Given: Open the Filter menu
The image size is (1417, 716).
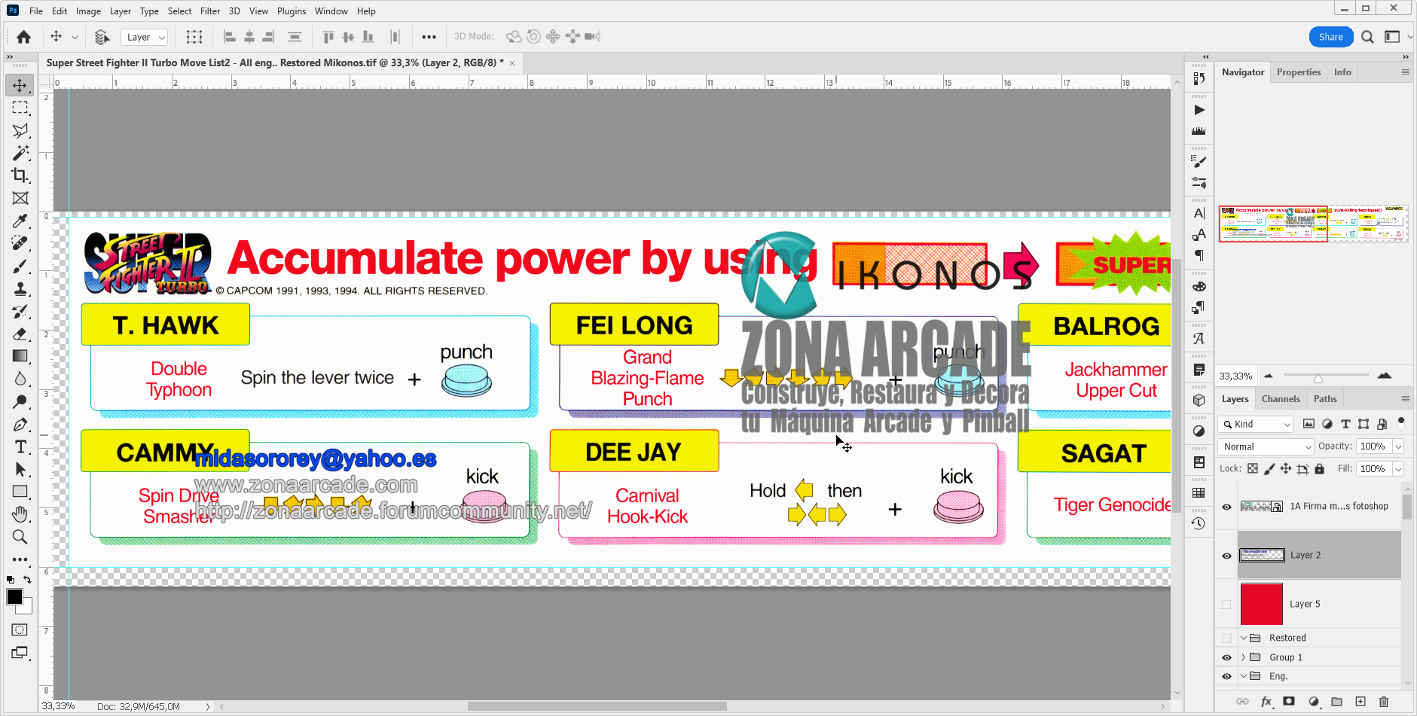Looking at the screenshot, I should [x=209, y=11].
